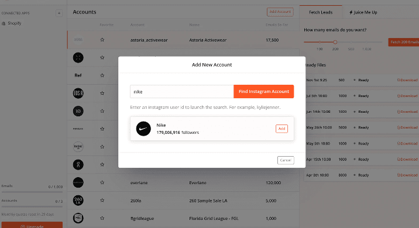Toggle favorite star for 260la
The height and width of the screenshot is (228, 419).
tap(102, 201)
